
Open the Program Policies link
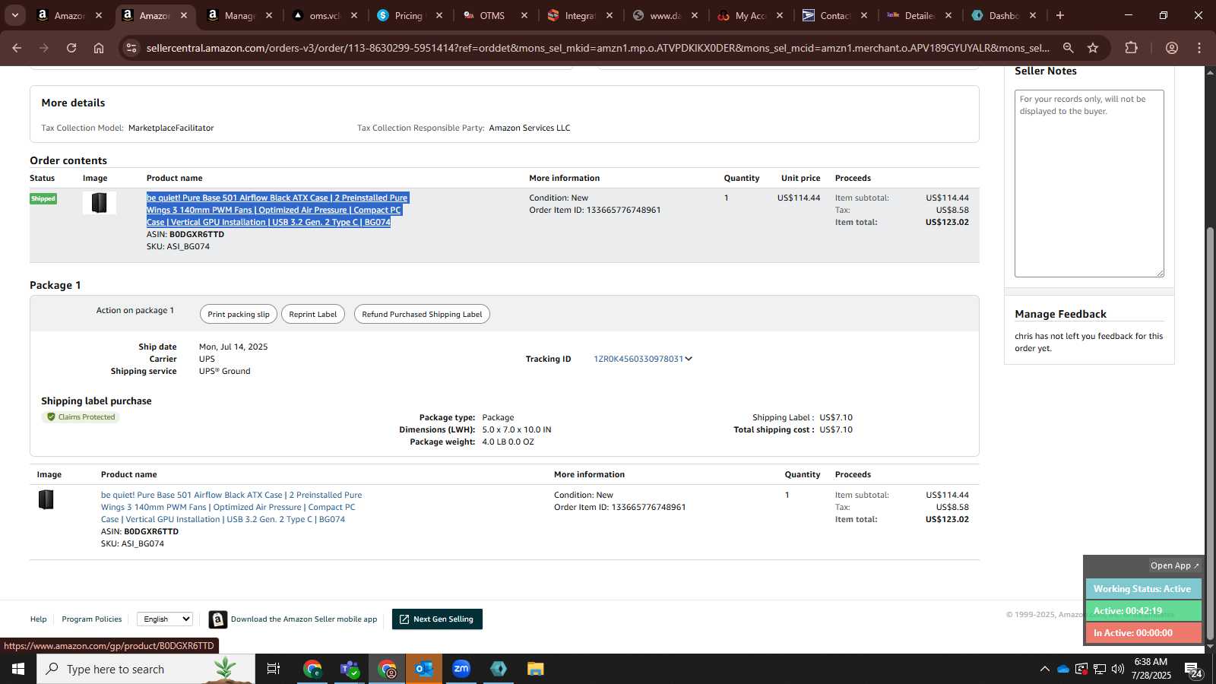click(x=92, y=619)
